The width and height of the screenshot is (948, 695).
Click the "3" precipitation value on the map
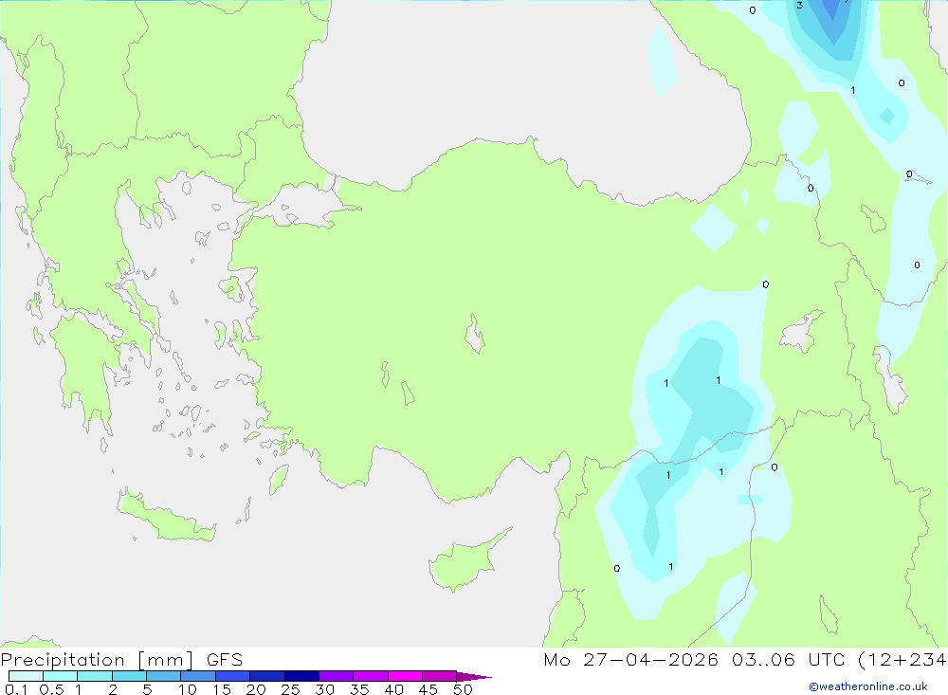click(799, 6)
